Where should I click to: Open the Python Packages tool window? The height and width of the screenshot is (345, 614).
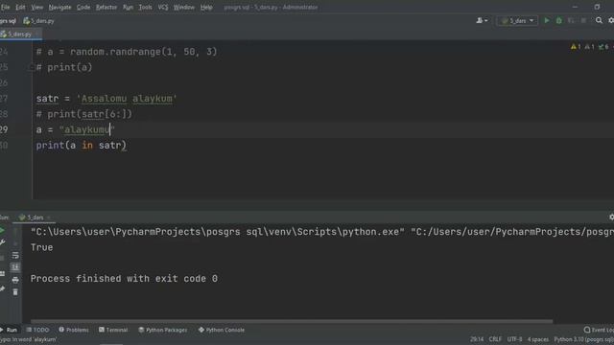click(163, 330)
